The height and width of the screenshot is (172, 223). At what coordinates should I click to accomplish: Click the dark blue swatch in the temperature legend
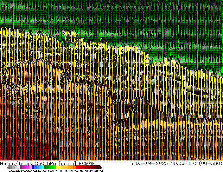point(33,167)
